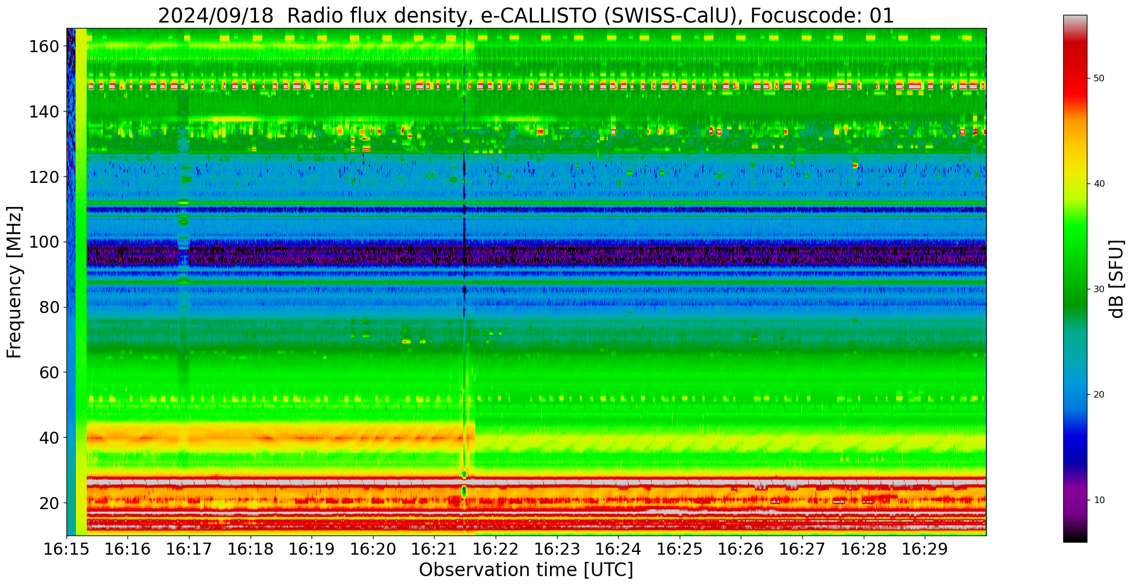The height and width of the screenshot is (586, 1133).
Task: Click the colorbar tick label 10
Action: pos(1099,500)
